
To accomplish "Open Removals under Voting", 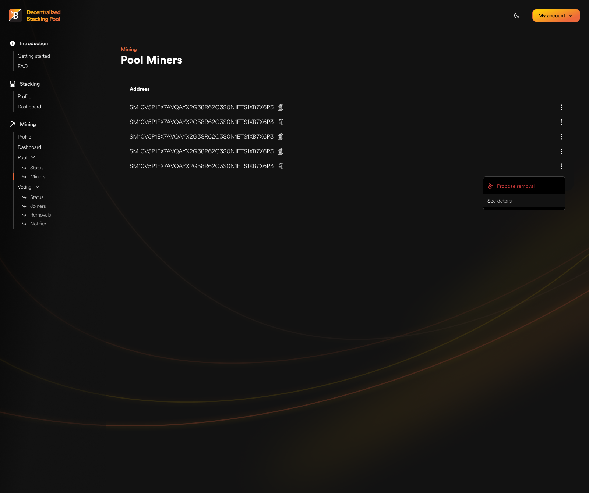I will [x=40, y=215].
